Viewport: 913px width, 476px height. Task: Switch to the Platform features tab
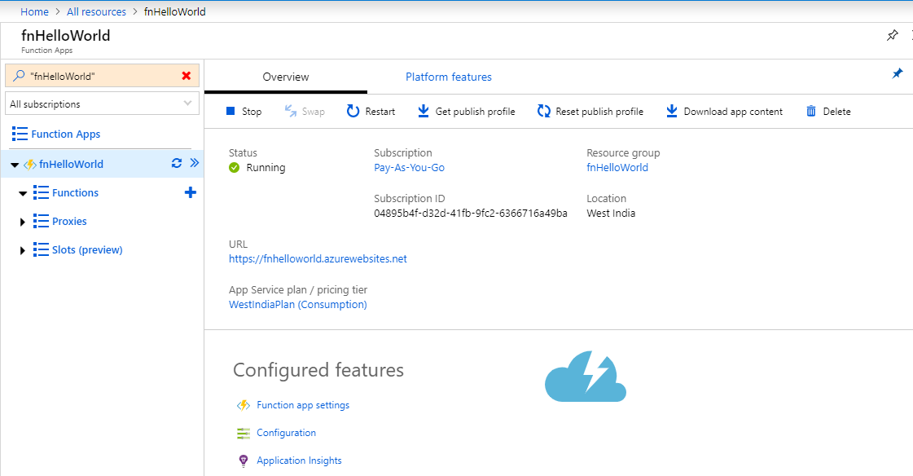click(448, 77)
